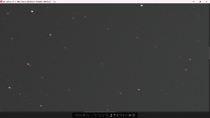Click the gray filled square icon
The width and height of the screenshot is (210, 118).
tap(122, 115)
